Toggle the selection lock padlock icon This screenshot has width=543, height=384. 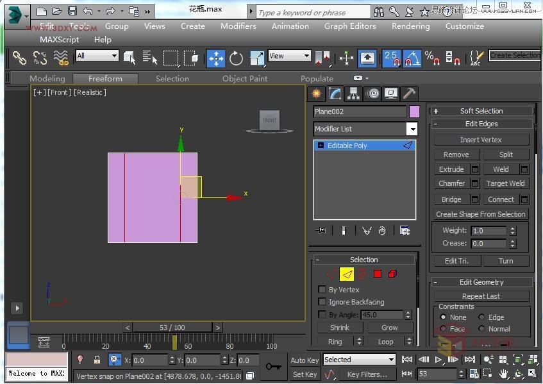[x=97, y=360]
